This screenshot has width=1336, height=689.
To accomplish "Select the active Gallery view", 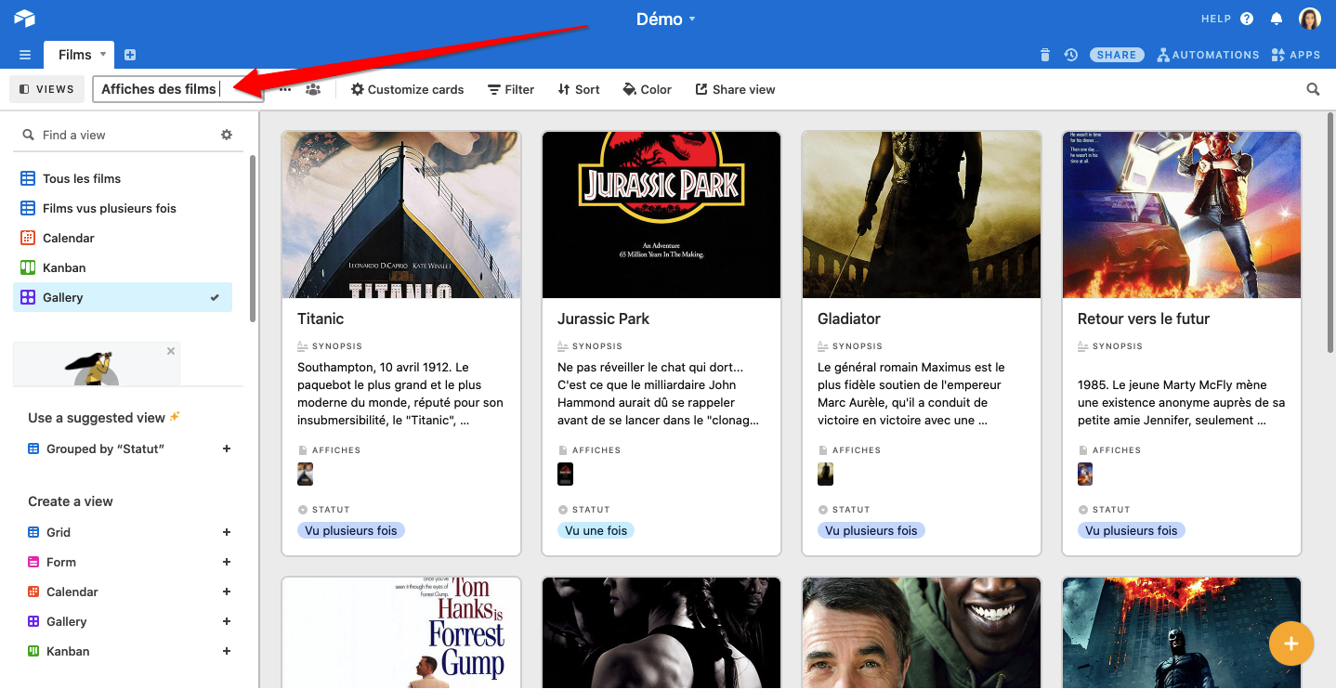I will tap(123, 297).
